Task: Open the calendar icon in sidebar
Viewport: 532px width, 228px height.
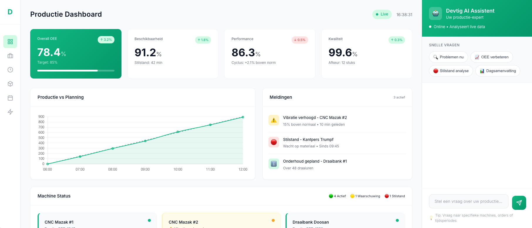Action: click(10, 98)
